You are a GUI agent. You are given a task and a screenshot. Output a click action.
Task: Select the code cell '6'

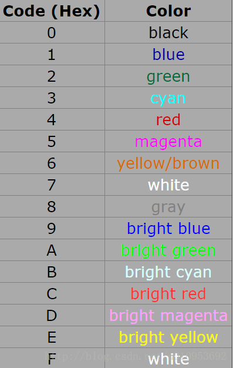[x=52, y=163]
